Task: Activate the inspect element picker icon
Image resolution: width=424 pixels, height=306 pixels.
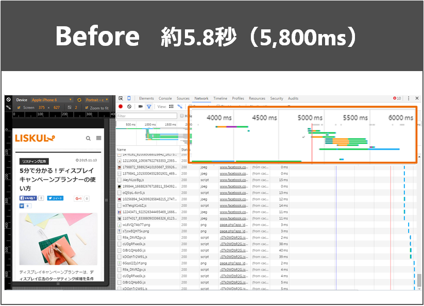Action: tap(121, 98)
